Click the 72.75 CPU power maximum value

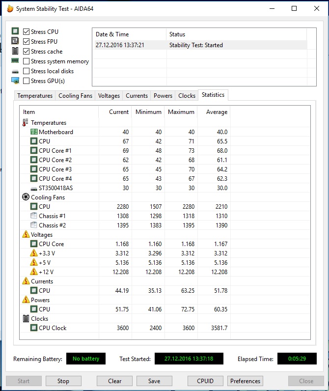(x=188, y=309)
